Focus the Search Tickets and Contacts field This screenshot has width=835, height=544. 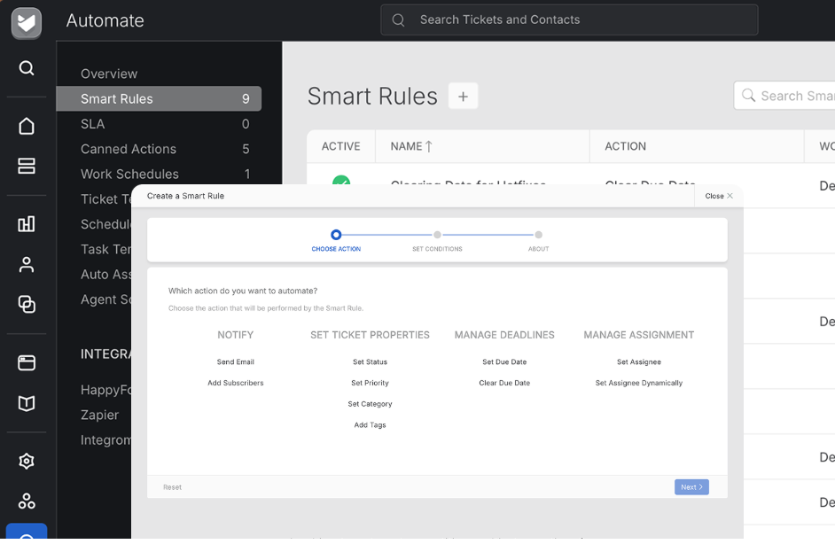pyautogui.click(x=569, y=19)
